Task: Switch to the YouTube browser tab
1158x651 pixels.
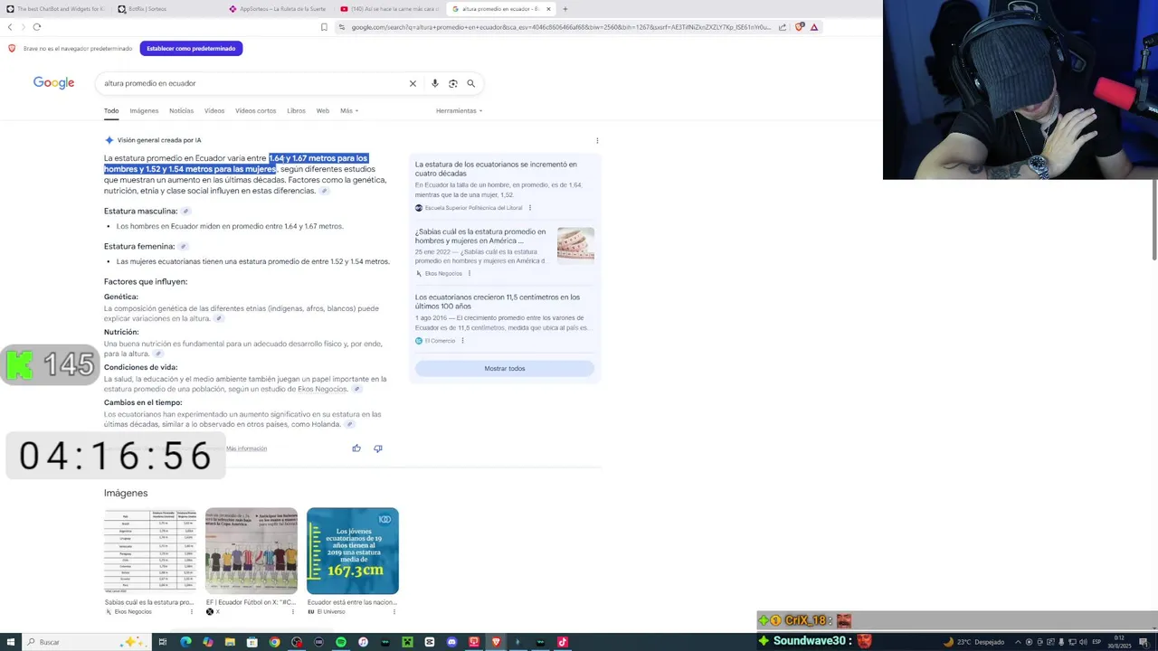Action: pos(387,9)
